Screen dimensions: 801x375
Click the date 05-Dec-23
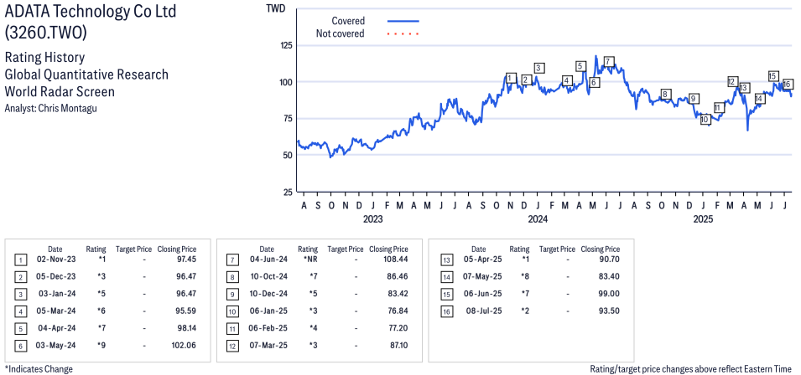55,277
